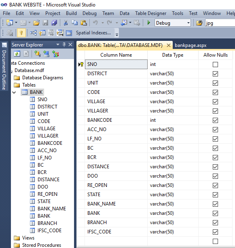This screenshot has height=248, width=235.
Task: Click the Navigate Backward icon
Action: pos(124,23)
